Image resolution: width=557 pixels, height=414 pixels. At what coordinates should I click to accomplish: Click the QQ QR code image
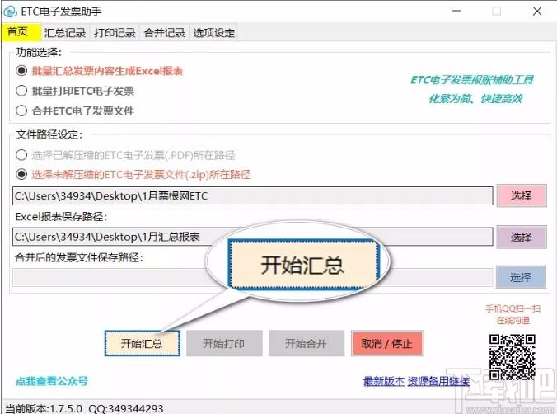click(x=513, y=357)
